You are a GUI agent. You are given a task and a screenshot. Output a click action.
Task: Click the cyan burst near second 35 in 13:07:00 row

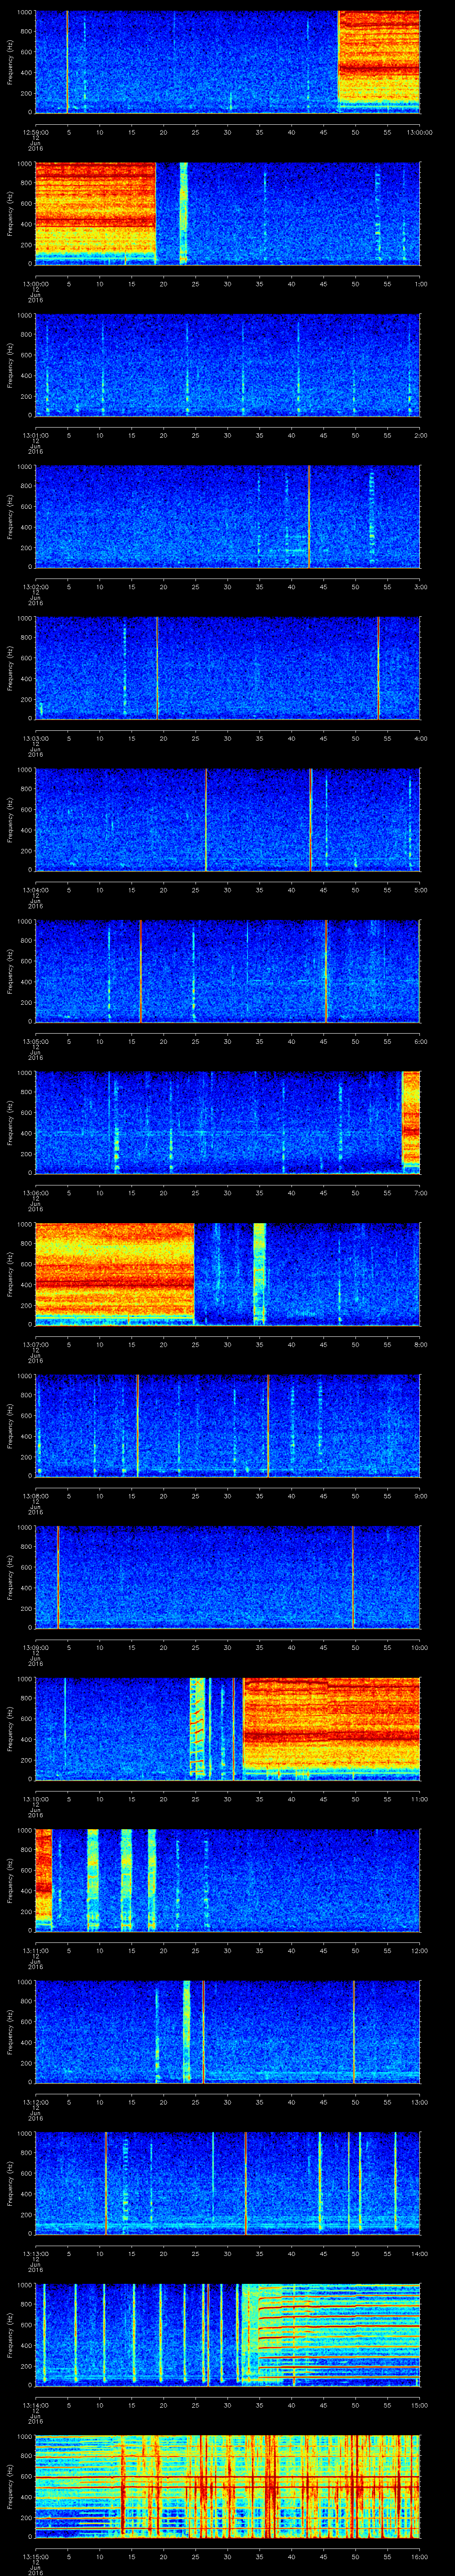pyautogui.click(x=260, y=1273)
